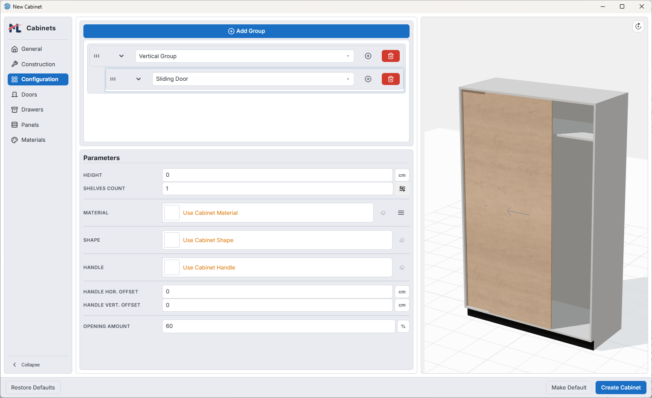
Task: Open the Sliding Door type dropdown
Action: [253, 79]
